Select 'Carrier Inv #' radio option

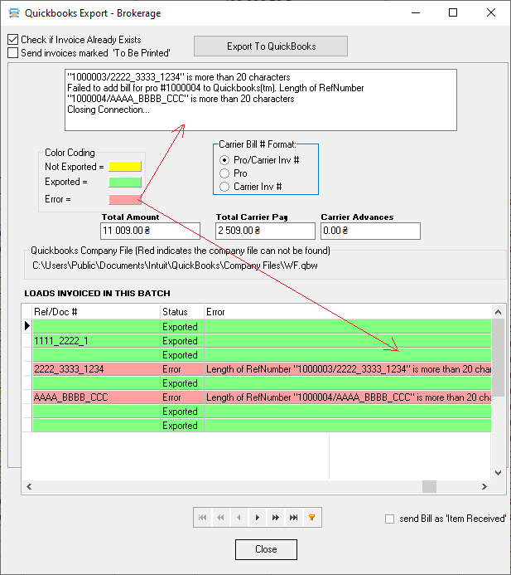pyautogui.click(x=224, y=187)
